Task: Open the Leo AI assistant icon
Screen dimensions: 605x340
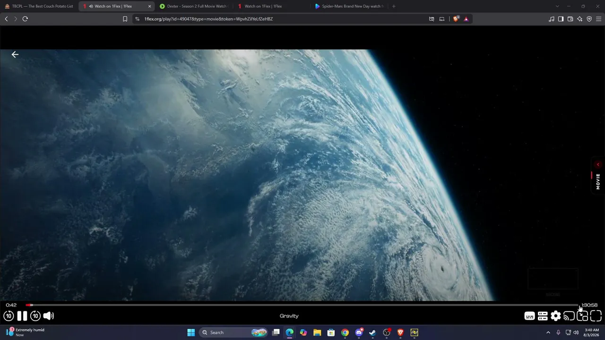Action: click(x=579, y=19)
